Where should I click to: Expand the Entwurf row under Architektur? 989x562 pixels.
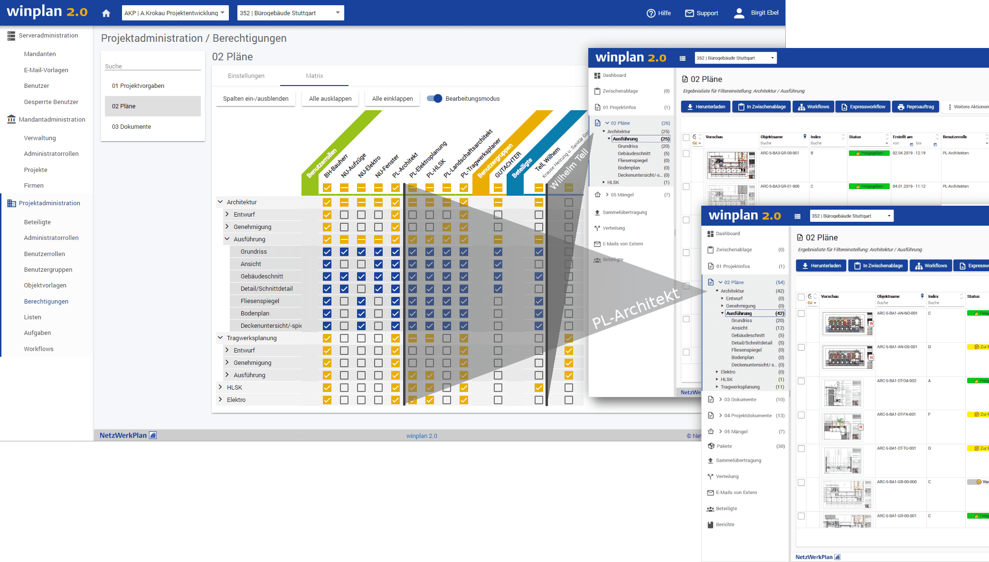pyautogui.click(x=227, y=214)
